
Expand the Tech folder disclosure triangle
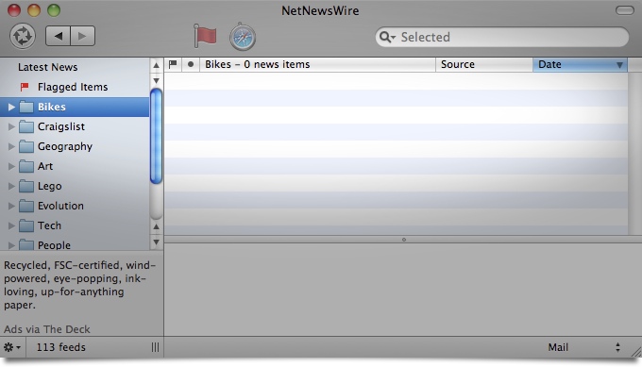[11, 225]
